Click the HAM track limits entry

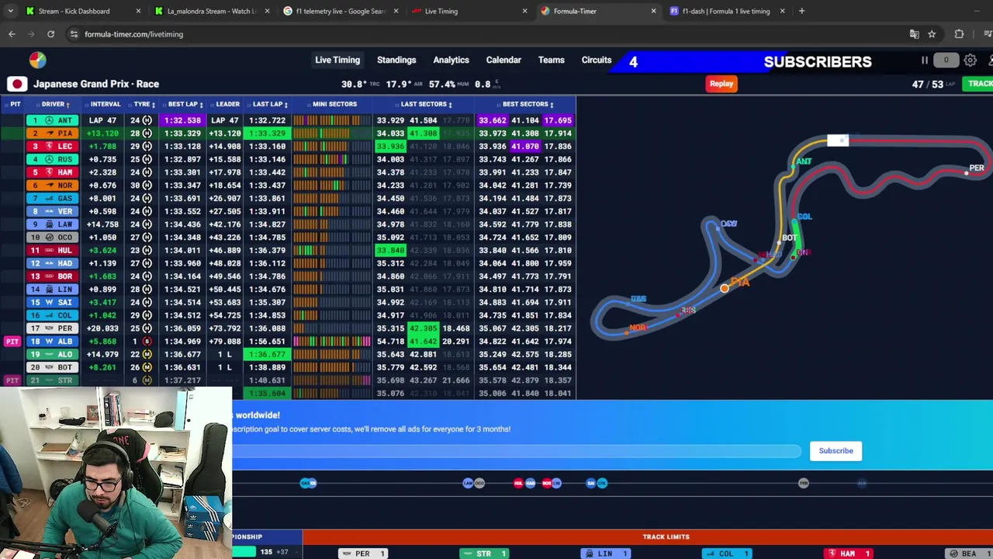click(x=847, y=554)
